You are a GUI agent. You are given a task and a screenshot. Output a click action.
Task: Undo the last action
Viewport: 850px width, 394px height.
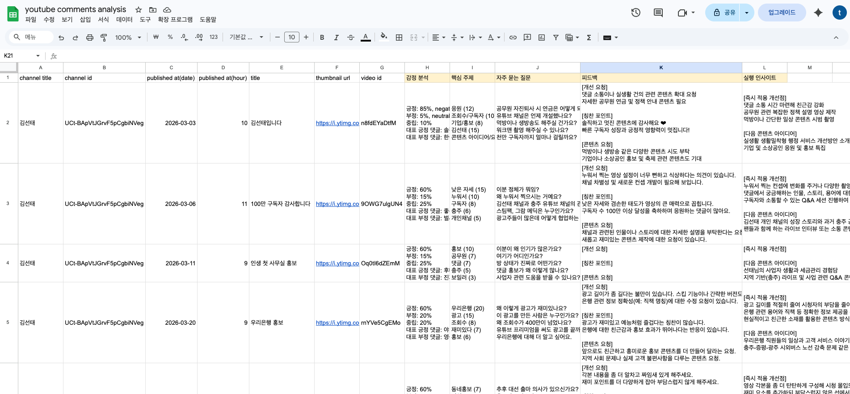[x=61, y=38]
